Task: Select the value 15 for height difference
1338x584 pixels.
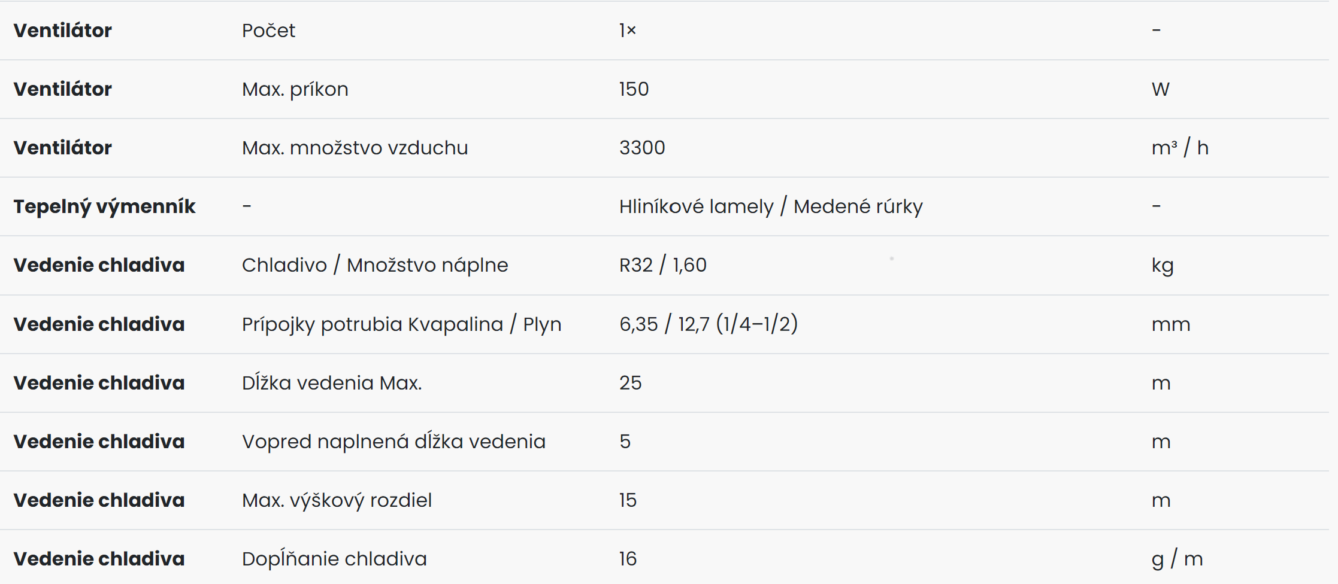Action: click(x=628, y=500)
